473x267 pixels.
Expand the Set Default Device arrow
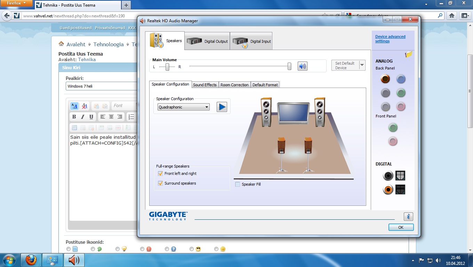(x=362, y=65)
